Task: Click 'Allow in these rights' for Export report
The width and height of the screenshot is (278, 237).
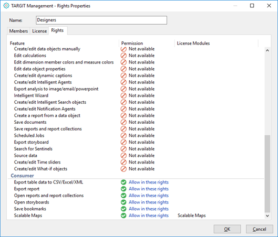Action: [149, 189]
